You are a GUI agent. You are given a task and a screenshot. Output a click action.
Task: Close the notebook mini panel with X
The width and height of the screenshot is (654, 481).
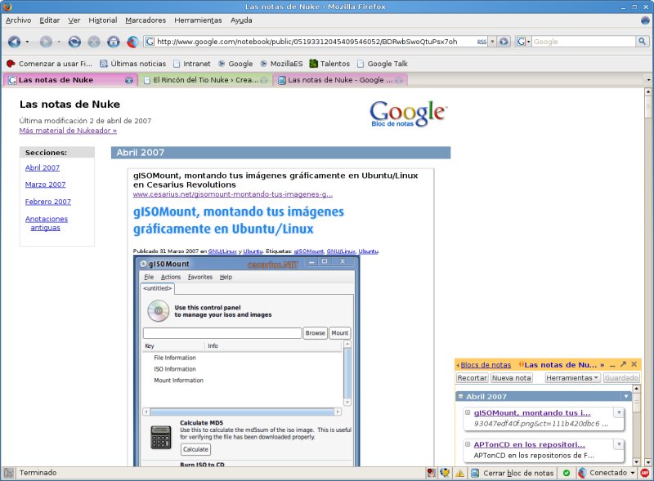[x=634, y=364]
